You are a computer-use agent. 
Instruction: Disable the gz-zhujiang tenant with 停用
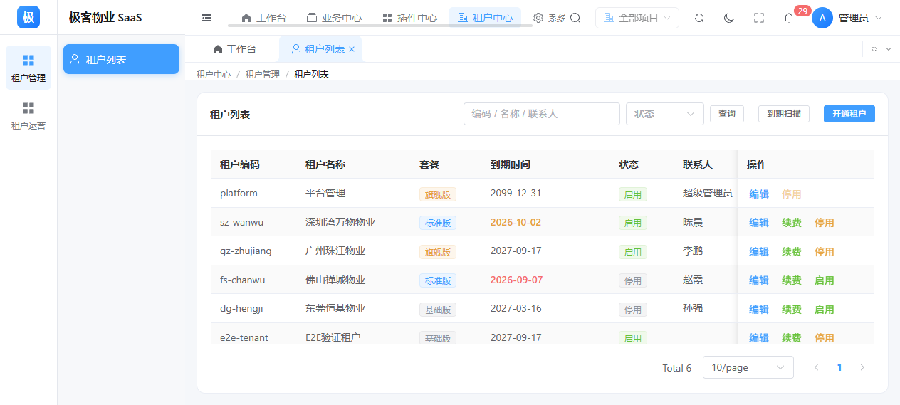click(x=825, y=252)
